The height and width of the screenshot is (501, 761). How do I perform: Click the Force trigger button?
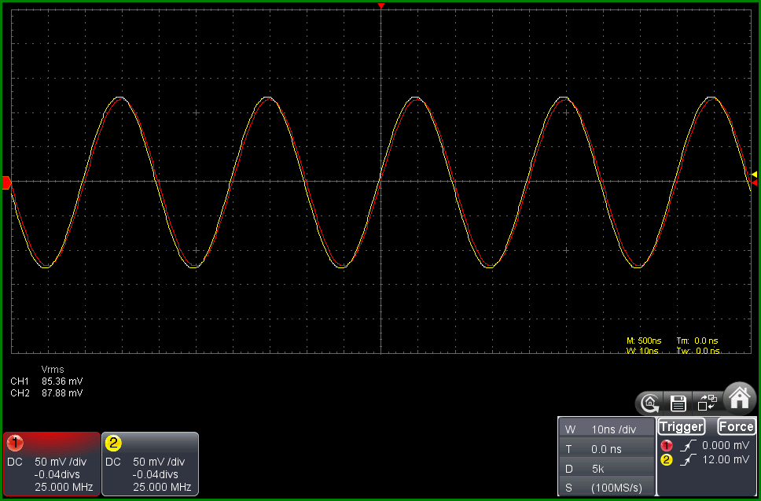click(737, 427)
